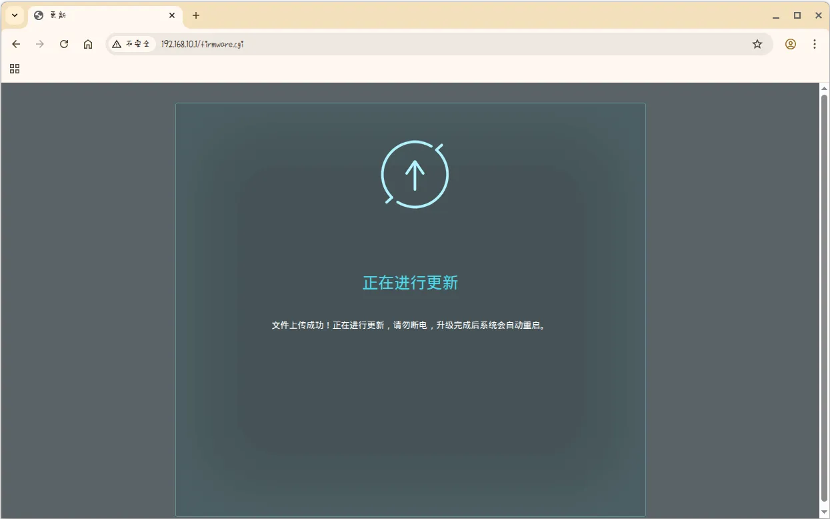
Task: Click the reload page icon
Action: point(64,44)
